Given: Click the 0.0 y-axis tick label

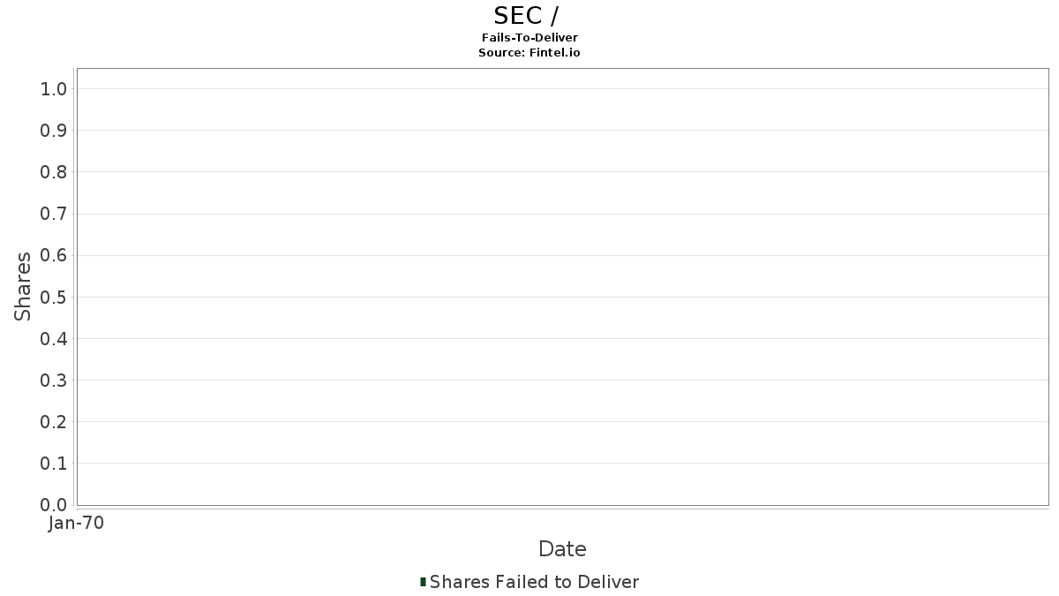Looking at the screenshot, I should coord(54,505).
